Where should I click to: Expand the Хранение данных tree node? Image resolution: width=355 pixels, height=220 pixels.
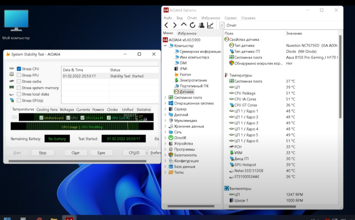tap(165, 126)
